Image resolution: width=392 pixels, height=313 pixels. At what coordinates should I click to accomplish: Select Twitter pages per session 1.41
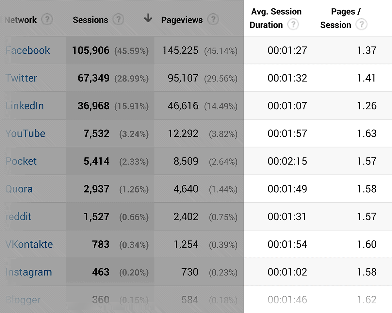[x=367, y=78]
